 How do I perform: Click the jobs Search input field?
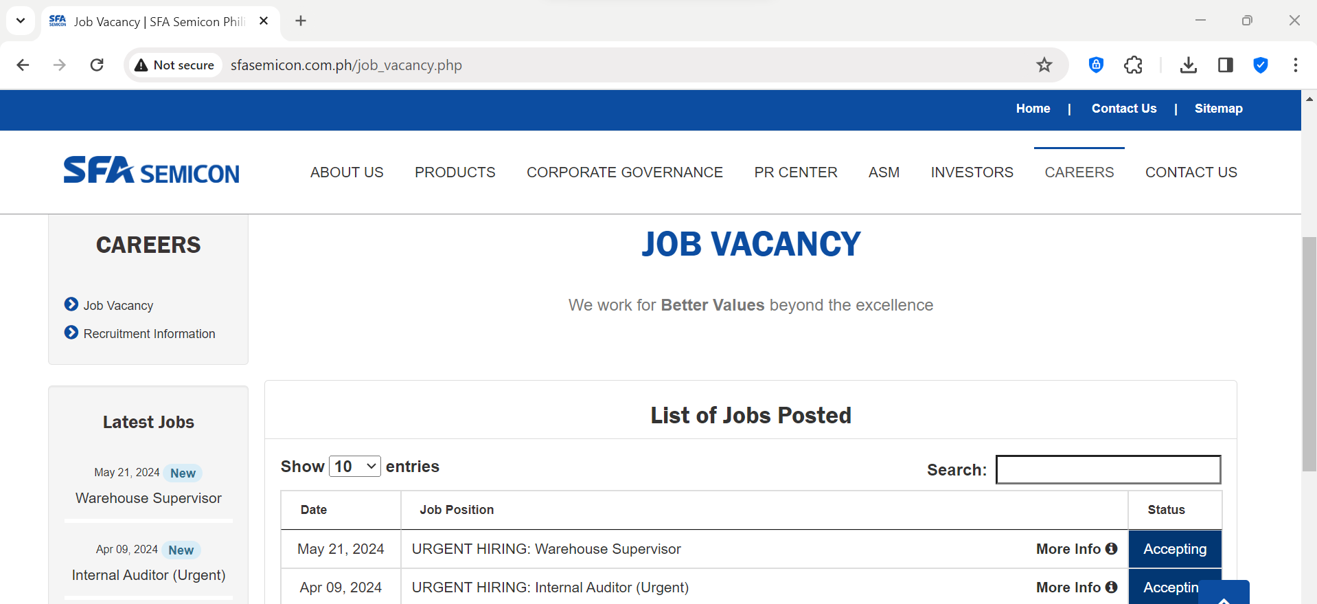pyautogui.click(x=1108, y=470)
